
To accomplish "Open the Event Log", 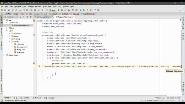I will pyautogui.click(x=160, y=98).
